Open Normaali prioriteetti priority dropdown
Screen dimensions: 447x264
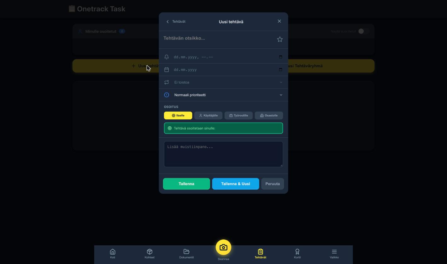[x=223, y=95]
